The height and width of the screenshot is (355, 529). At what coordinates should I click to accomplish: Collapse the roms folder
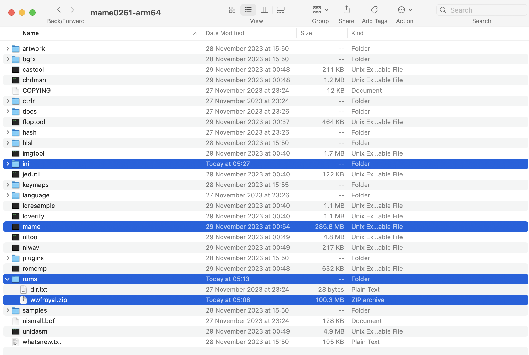(x=8, y=279)
